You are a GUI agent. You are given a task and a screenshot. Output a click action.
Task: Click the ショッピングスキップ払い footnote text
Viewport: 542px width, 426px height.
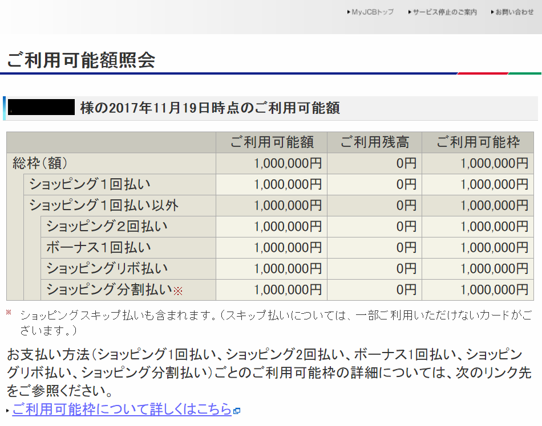pyautogui.click(x=276, y=322)
